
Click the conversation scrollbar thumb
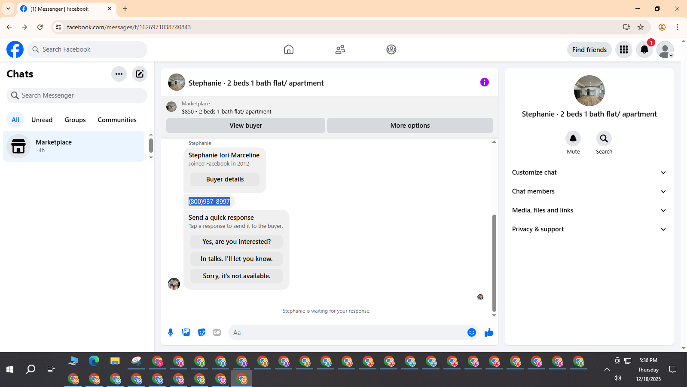point(494,263)
